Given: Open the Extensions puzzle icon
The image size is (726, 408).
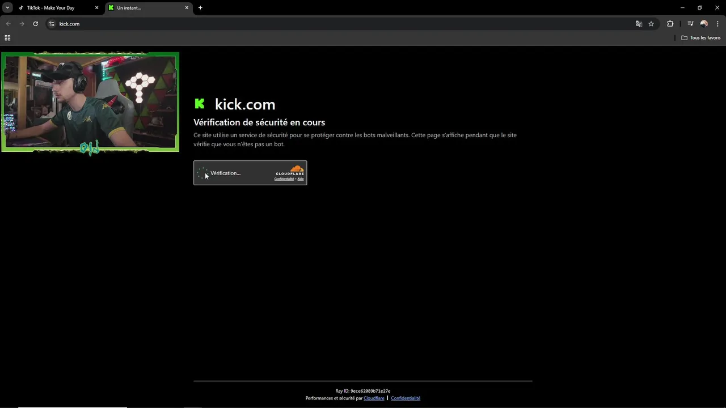Looking at the screenshot, I should pos(670,24).
